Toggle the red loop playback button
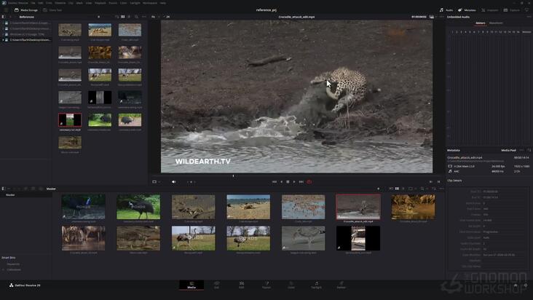The width and height of the screenshot is (533, 300). (309, 182)
